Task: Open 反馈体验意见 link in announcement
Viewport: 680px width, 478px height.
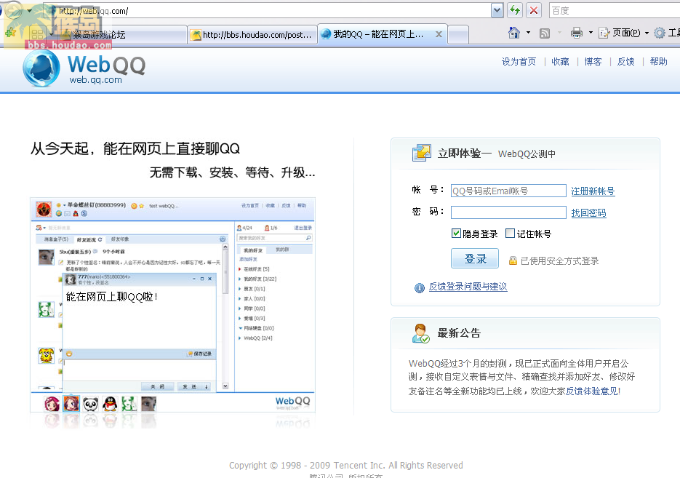Action: coord(591,391)
